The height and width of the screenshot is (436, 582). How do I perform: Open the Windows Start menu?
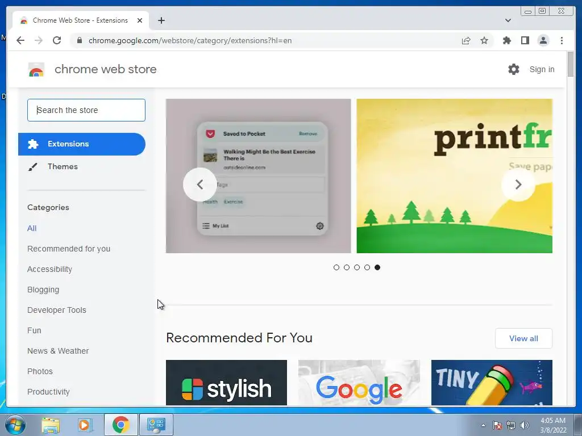click(x=15, y=425)
